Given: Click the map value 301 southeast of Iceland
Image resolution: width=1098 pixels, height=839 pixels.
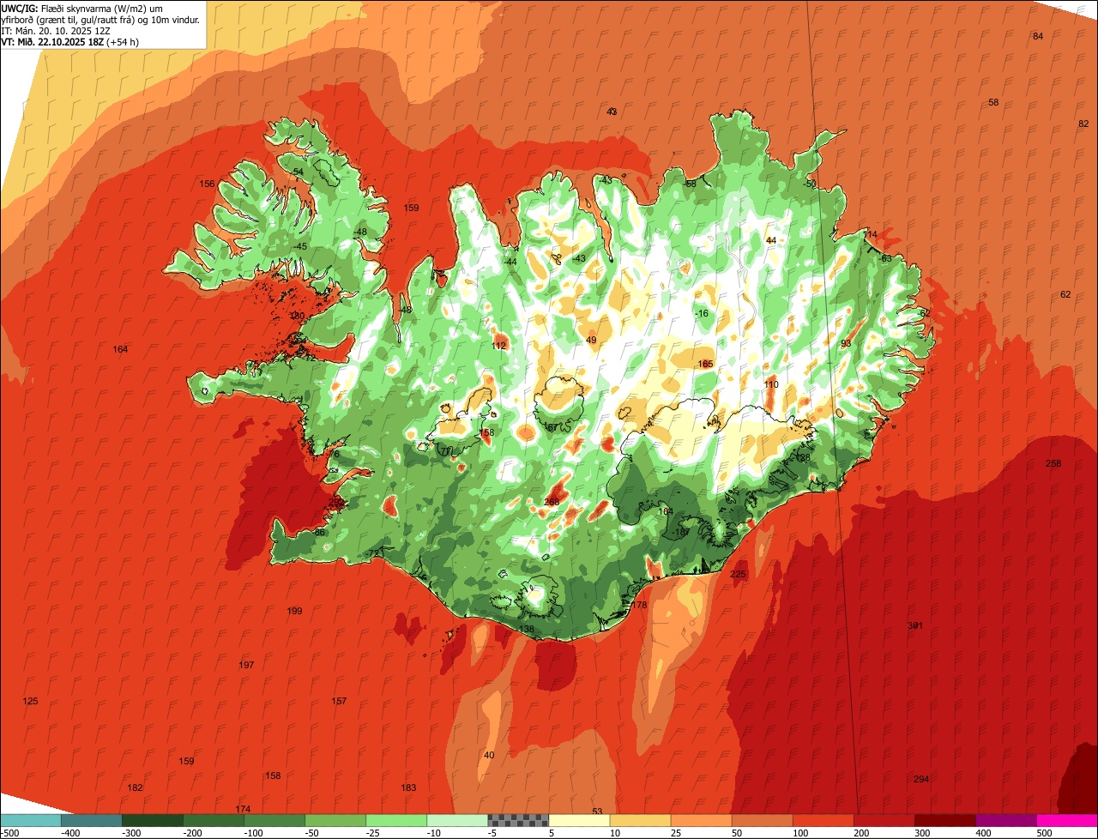Looking at the screenshot, I should pos(915,625).
